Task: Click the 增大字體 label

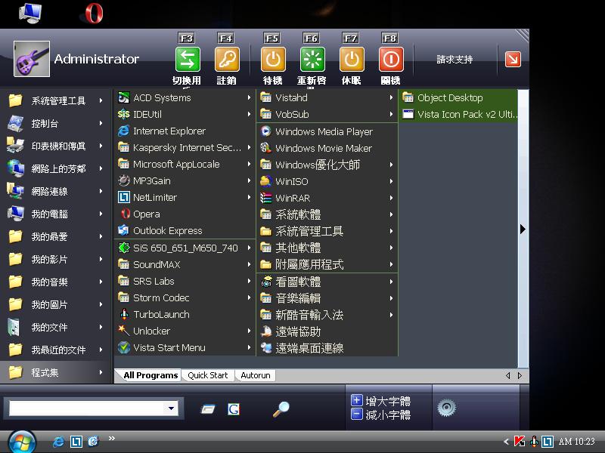Action: 388,401
